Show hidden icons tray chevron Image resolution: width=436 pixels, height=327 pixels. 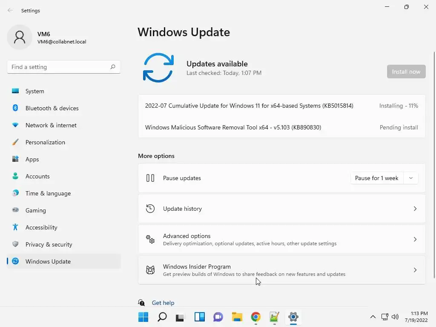coord(373,317)
